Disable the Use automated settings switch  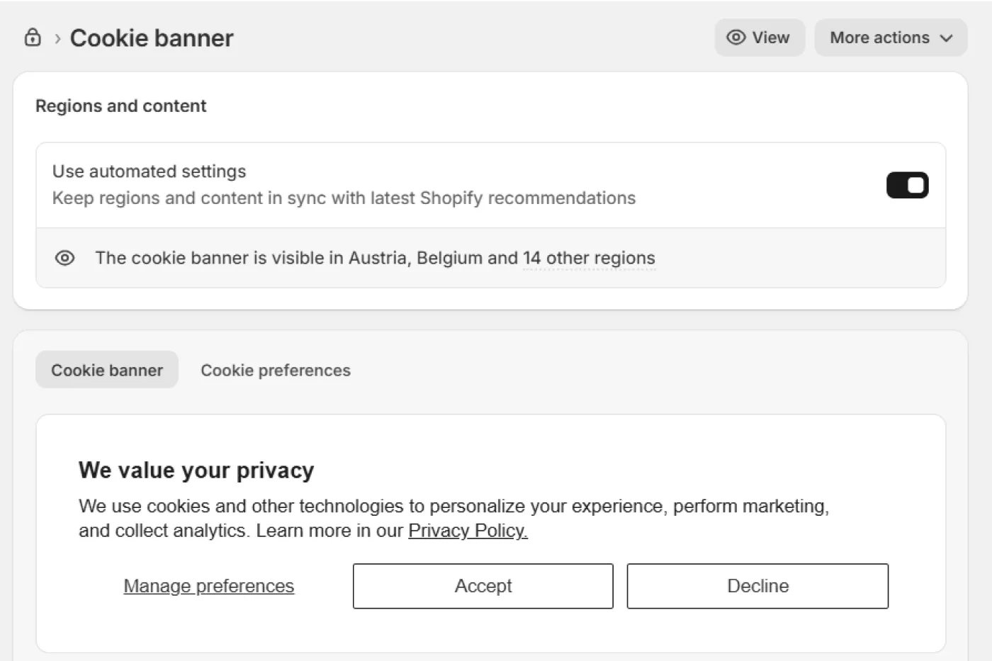point(907,186)
